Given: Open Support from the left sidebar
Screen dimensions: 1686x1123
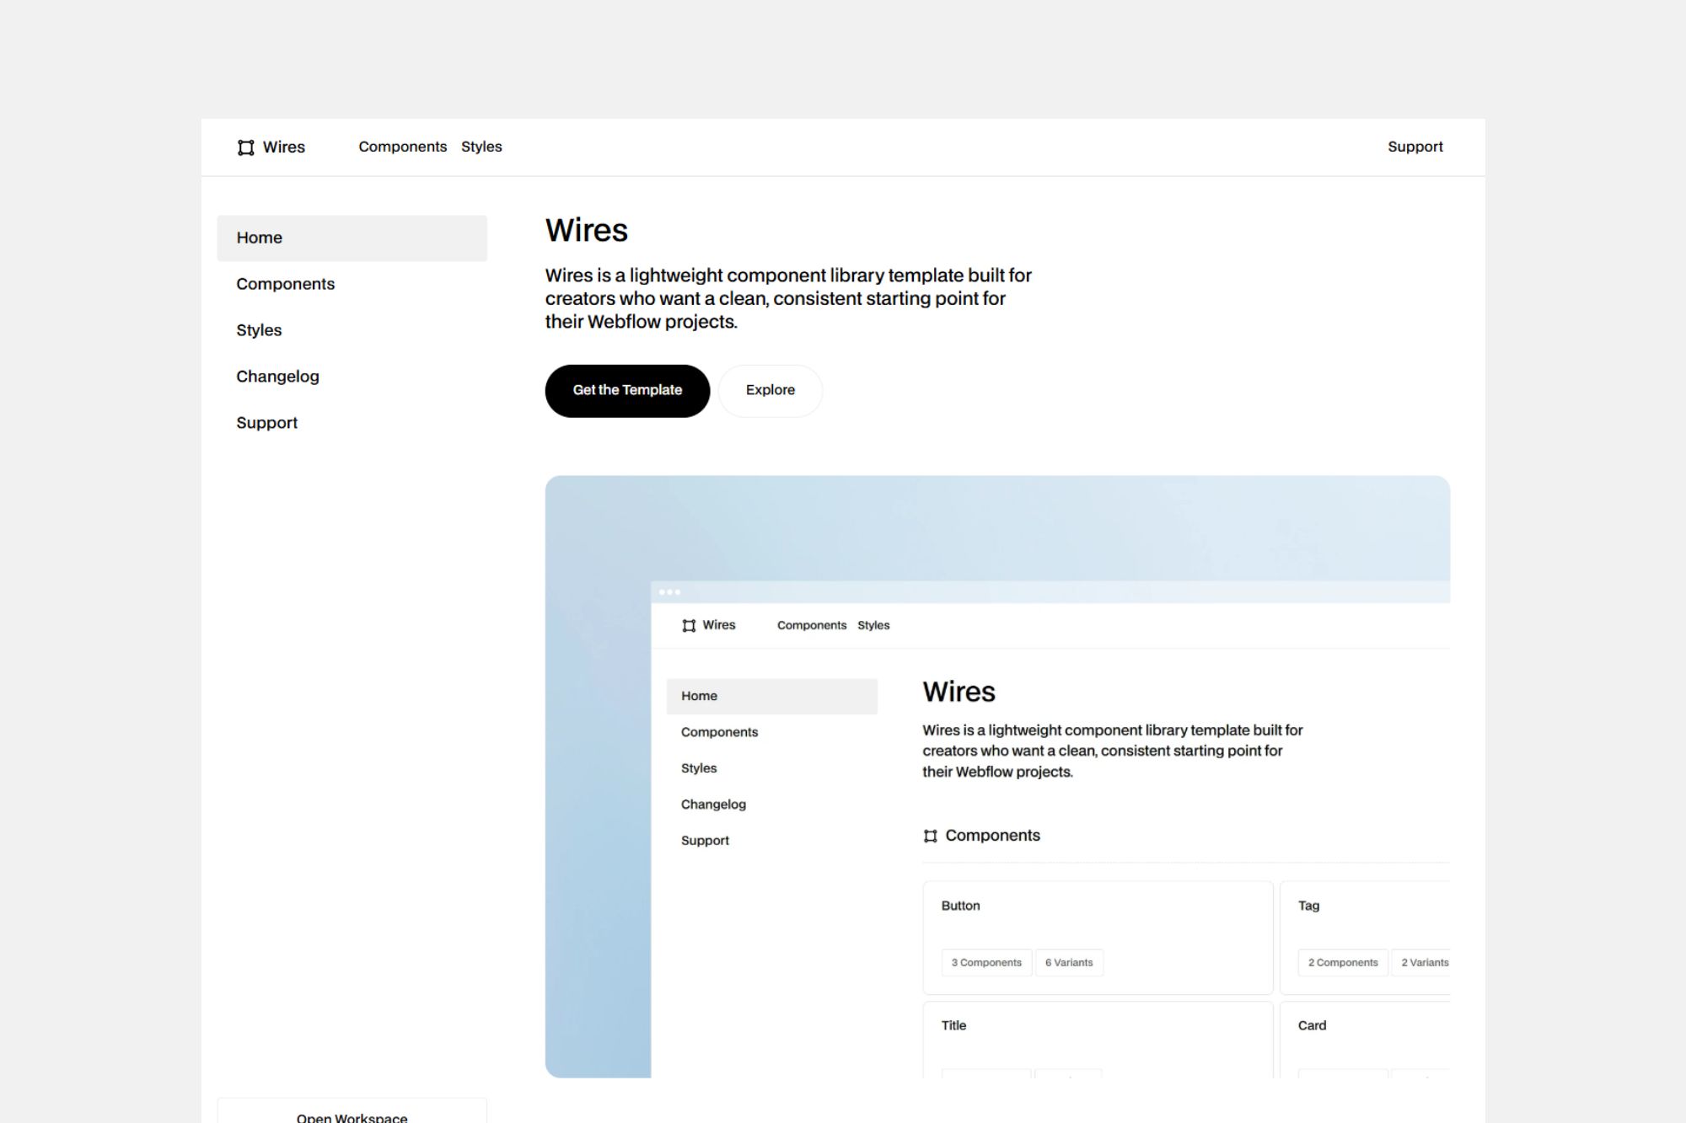Looking at the screenshot, I should click(x=266, y=423).
